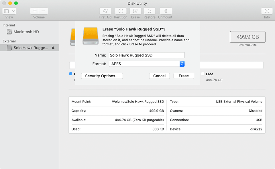Screen dimensions: 275x169
Task: Click the Name text field
Action: coord(146,55)
